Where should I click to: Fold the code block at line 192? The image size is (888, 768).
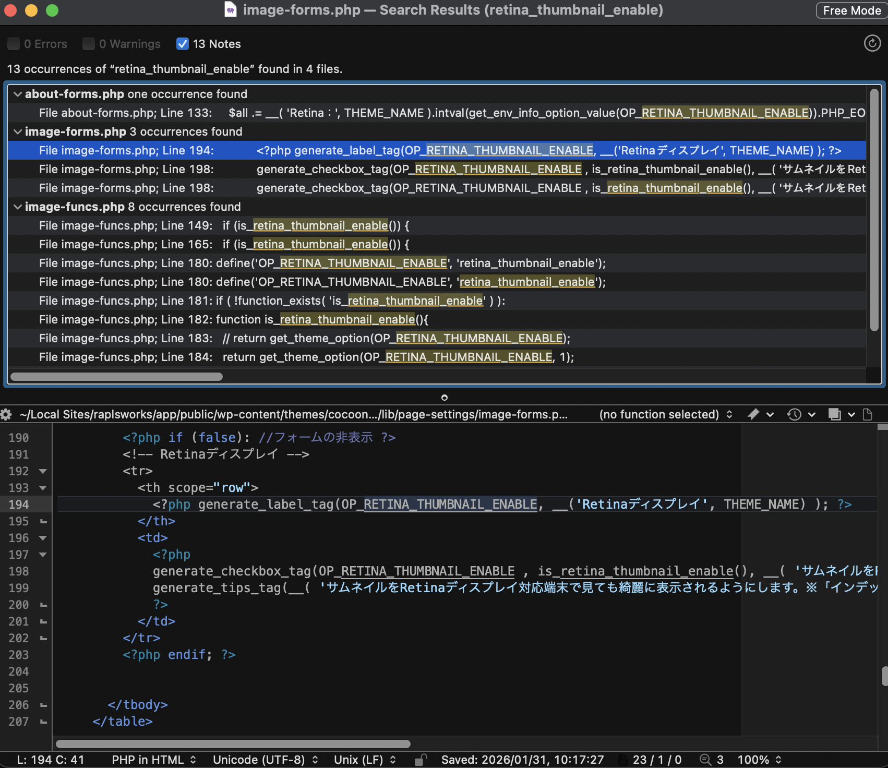[x=43, y=471]
